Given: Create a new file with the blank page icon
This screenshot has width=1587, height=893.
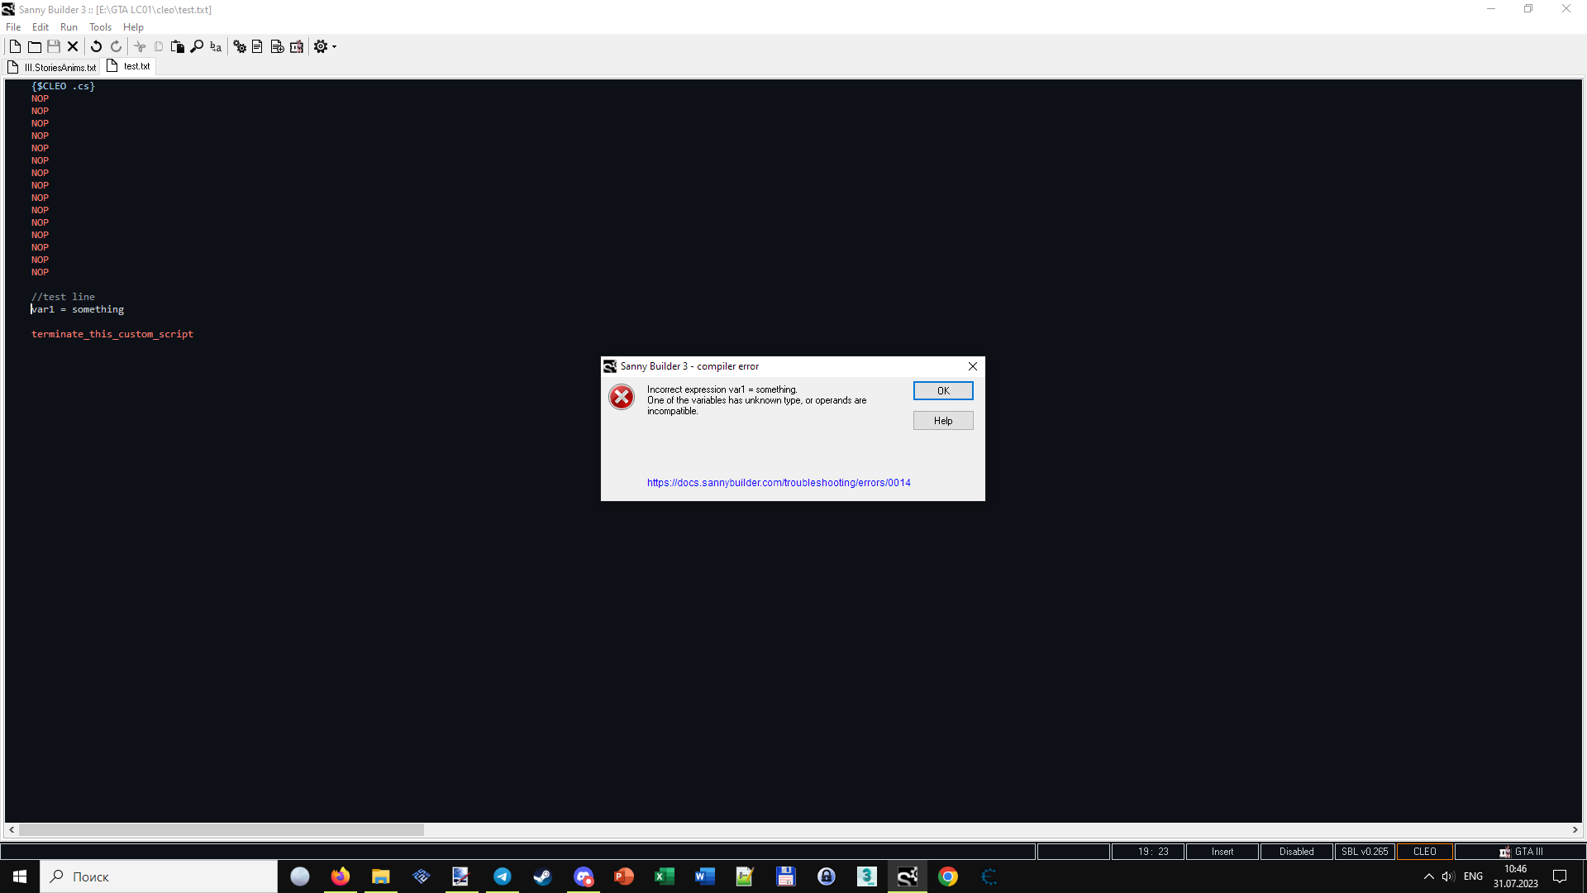Looking at the screenshot, I should click(15, 46).
